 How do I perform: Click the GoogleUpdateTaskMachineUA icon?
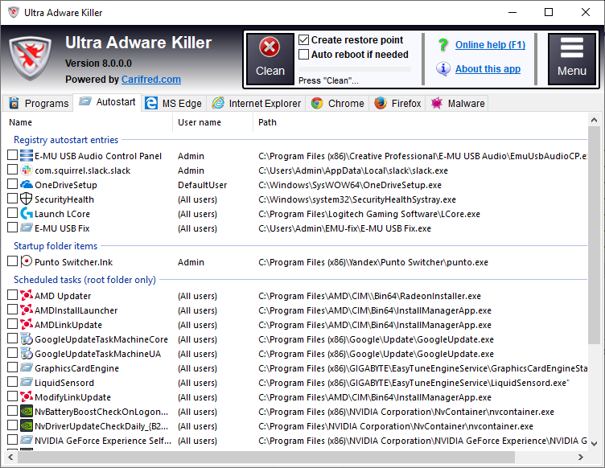tap(27, 353)
